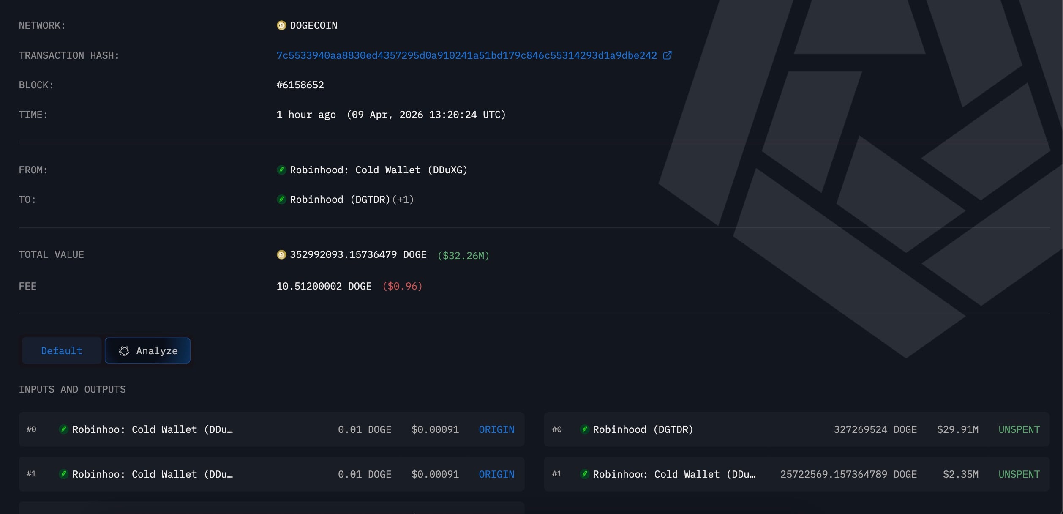Click the block number #6158652
The height and width of the screenshot is (514, 1063).
coord(300,85)
